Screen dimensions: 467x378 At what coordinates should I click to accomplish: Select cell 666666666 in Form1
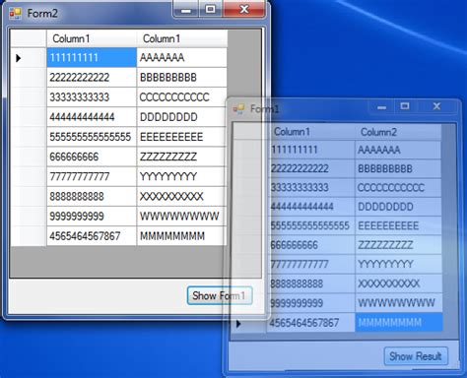312,245
